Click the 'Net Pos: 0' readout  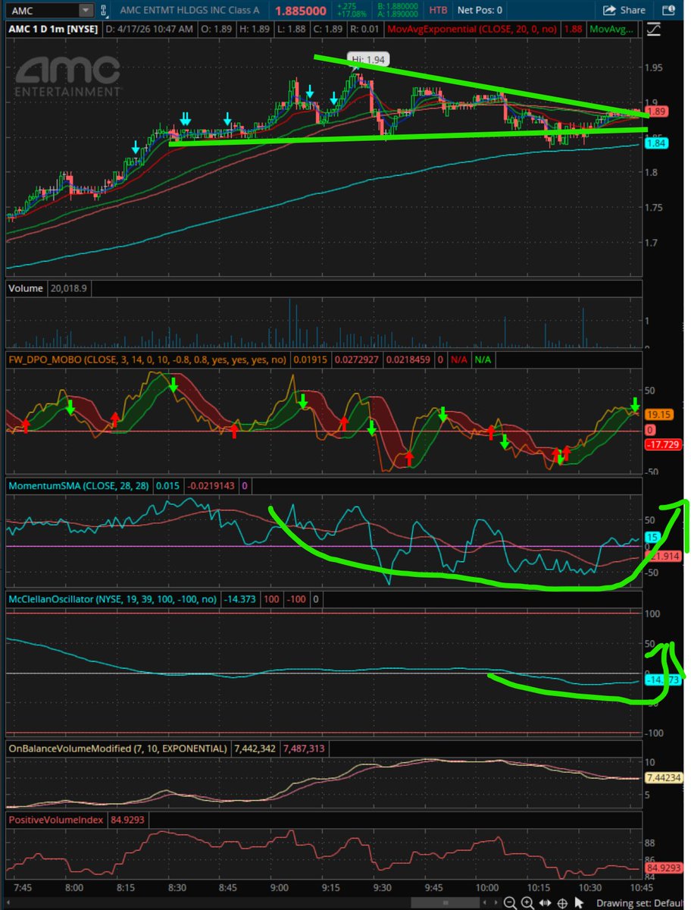(480, 11)
